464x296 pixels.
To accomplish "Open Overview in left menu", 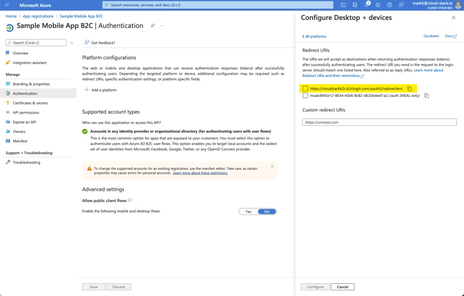I will pos(20,53).
